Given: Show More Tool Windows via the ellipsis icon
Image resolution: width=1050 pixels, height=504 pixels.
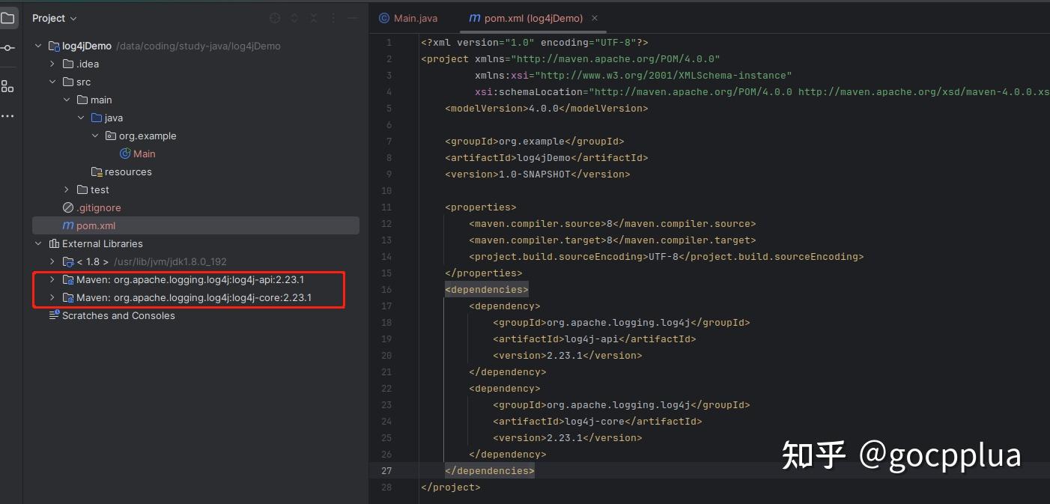Looking at the screenshot, I should point(7,115).
